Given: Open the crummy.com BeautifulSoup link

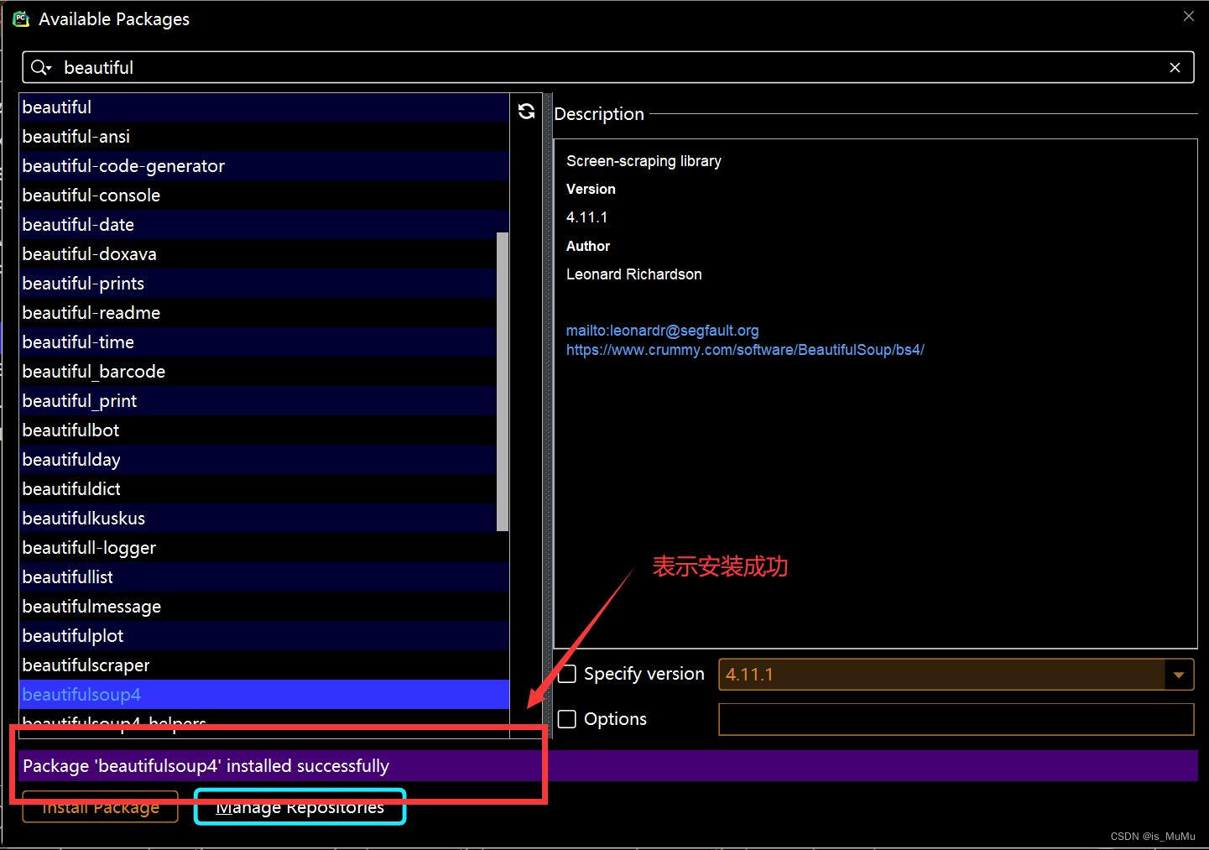Looking at the screenshot, I should pos(745,350).
